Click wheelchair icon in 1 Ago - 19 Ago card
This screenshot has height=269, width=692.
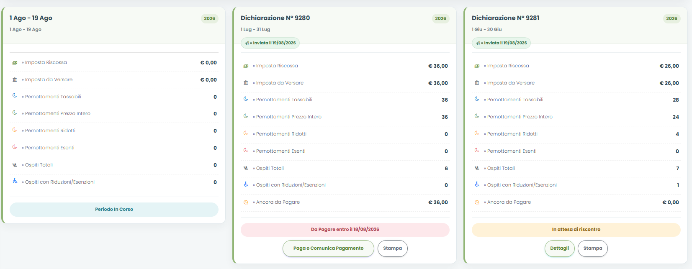point(15,181)
